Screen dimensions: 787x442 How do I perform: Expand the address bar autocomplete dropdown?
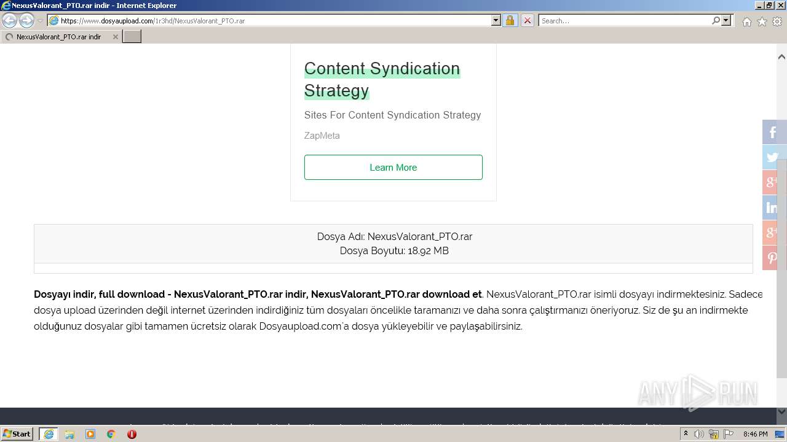(x=496, y=20)
